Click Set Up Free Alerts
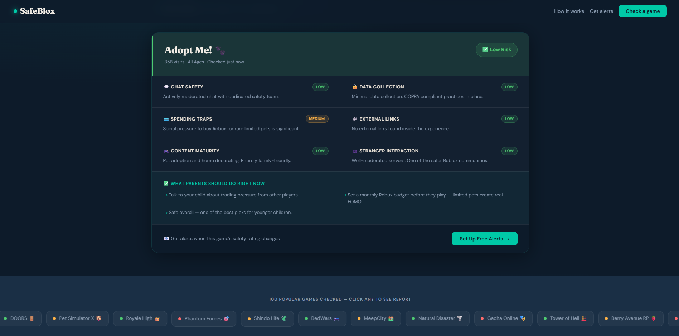679x336 pixels. 484,238
